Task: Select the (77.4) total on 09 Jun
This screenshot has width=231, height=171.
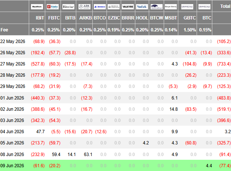Action: point(225,165)
